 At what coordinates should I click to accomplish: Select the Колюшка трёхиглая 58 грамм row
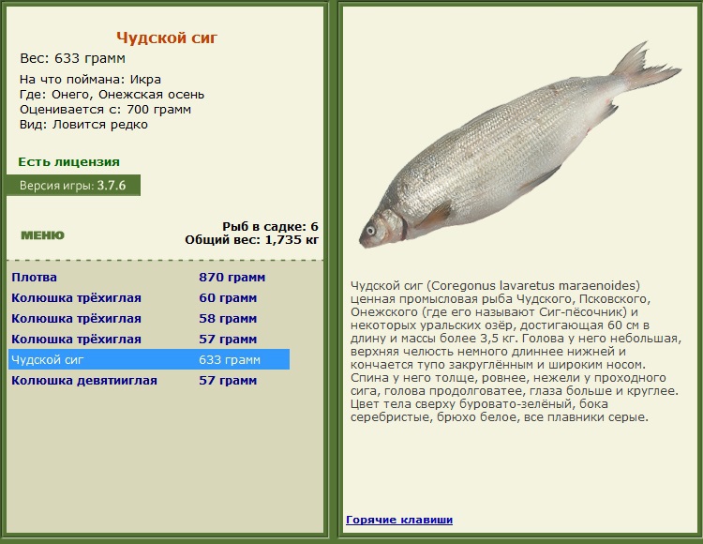(x=149, y=318)
